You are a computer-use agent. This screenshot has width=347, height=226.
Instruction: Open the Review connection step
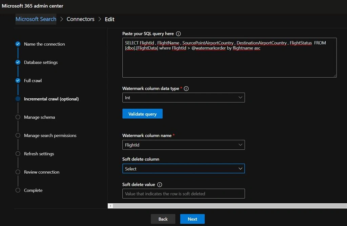pos(42,172)
